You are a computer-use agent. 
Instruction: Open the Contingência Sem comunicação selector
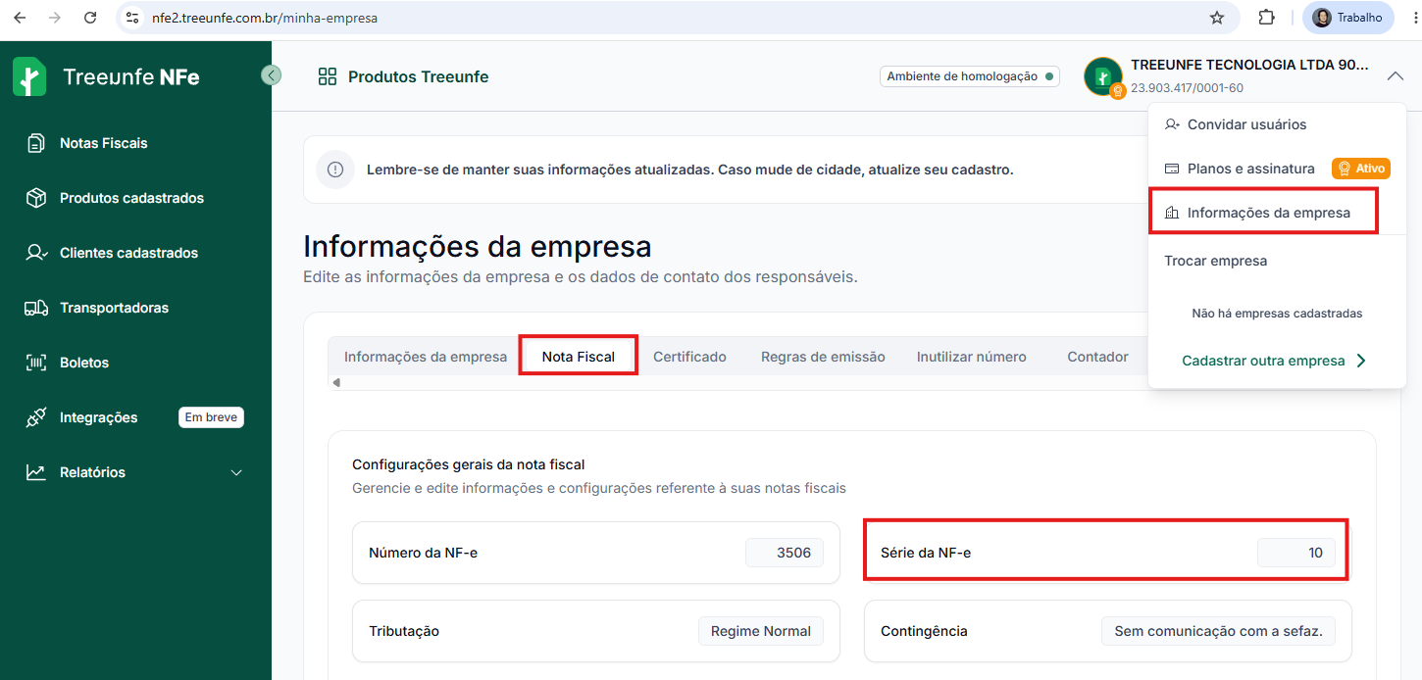1218,631
